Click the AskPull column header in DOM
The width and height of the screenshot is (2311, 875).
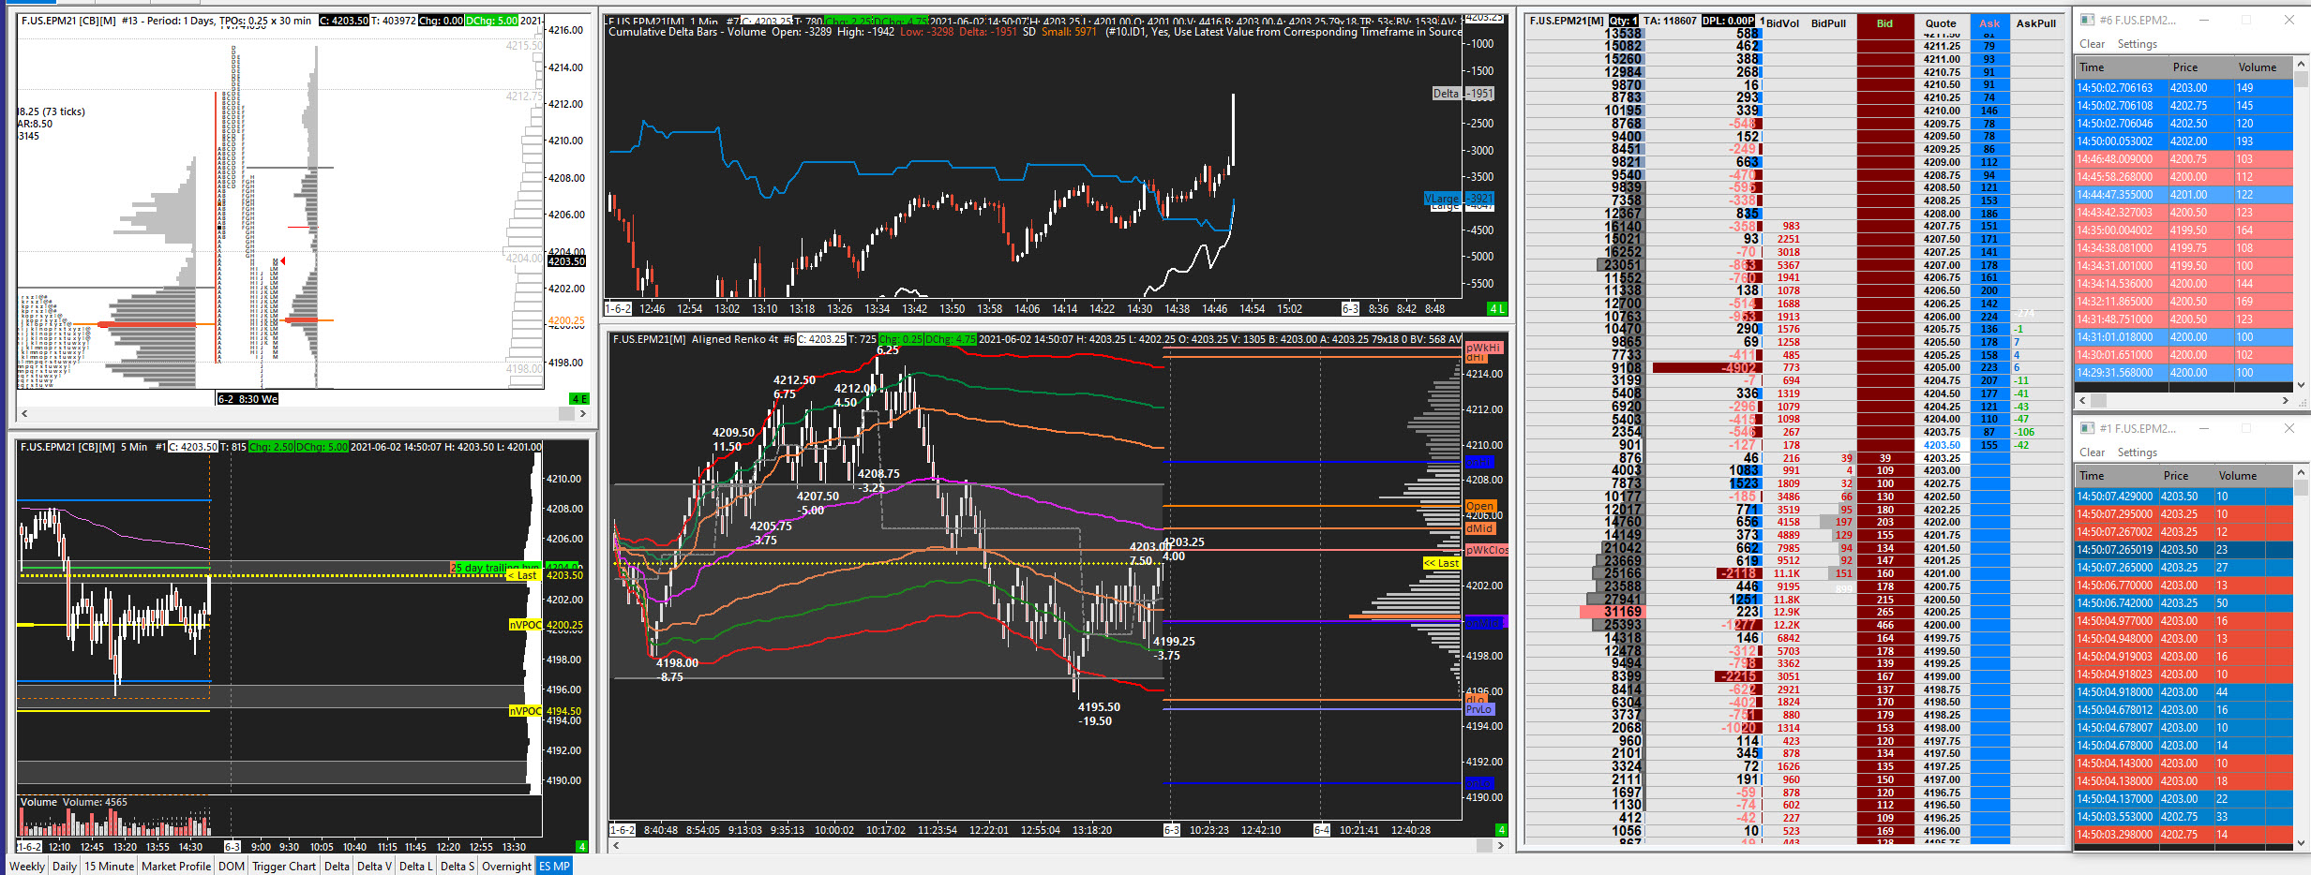click(x=2036, y=23)
